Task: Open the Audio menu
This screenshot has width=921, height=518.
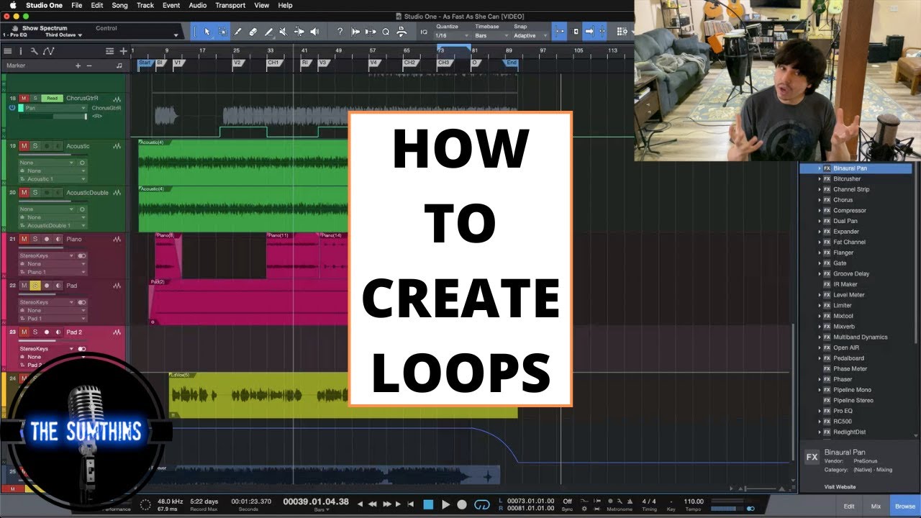Action: point(198,5)
